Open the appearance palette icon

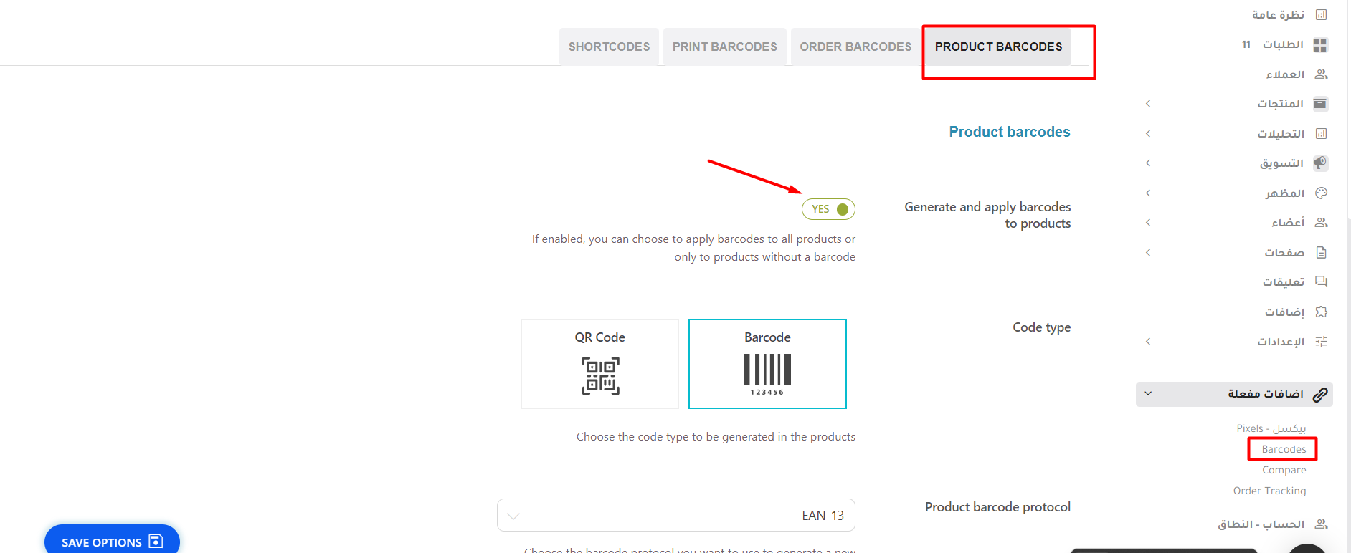click(x=1321, y=193)
